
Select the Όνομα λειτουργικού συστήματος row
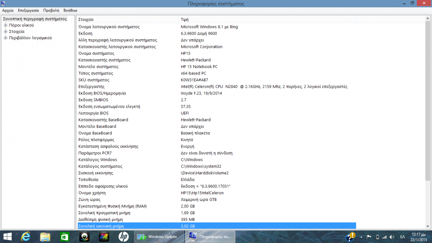(x=217, y=27)
